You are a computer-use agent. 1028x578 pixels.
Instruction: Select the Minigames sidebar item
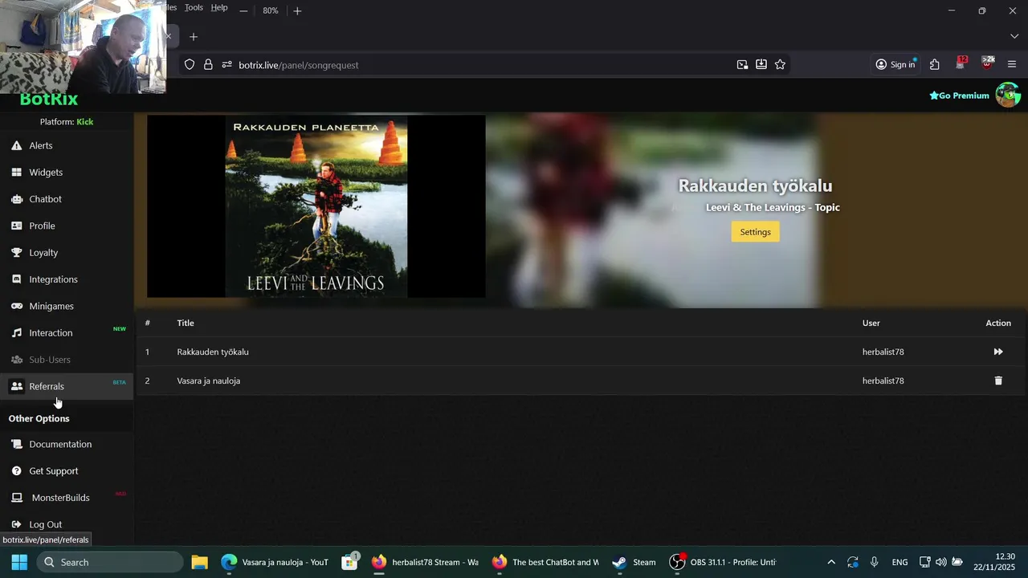click(x=67, y=306)
